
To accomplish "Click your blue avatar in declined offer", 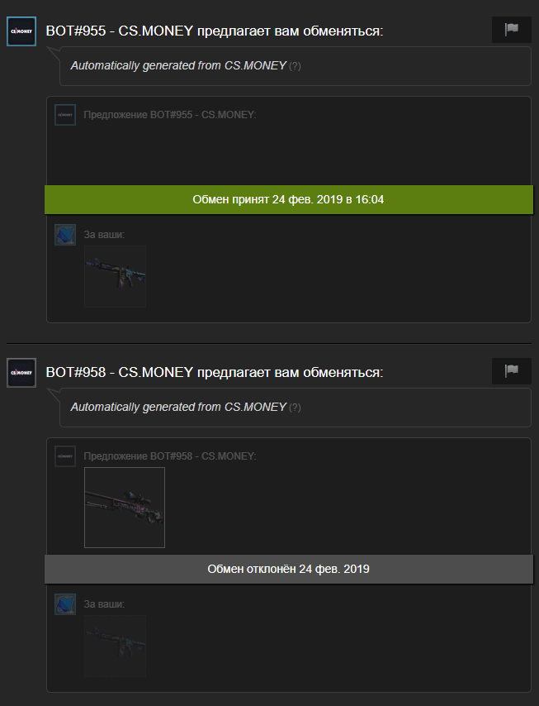I will [65, 604].
